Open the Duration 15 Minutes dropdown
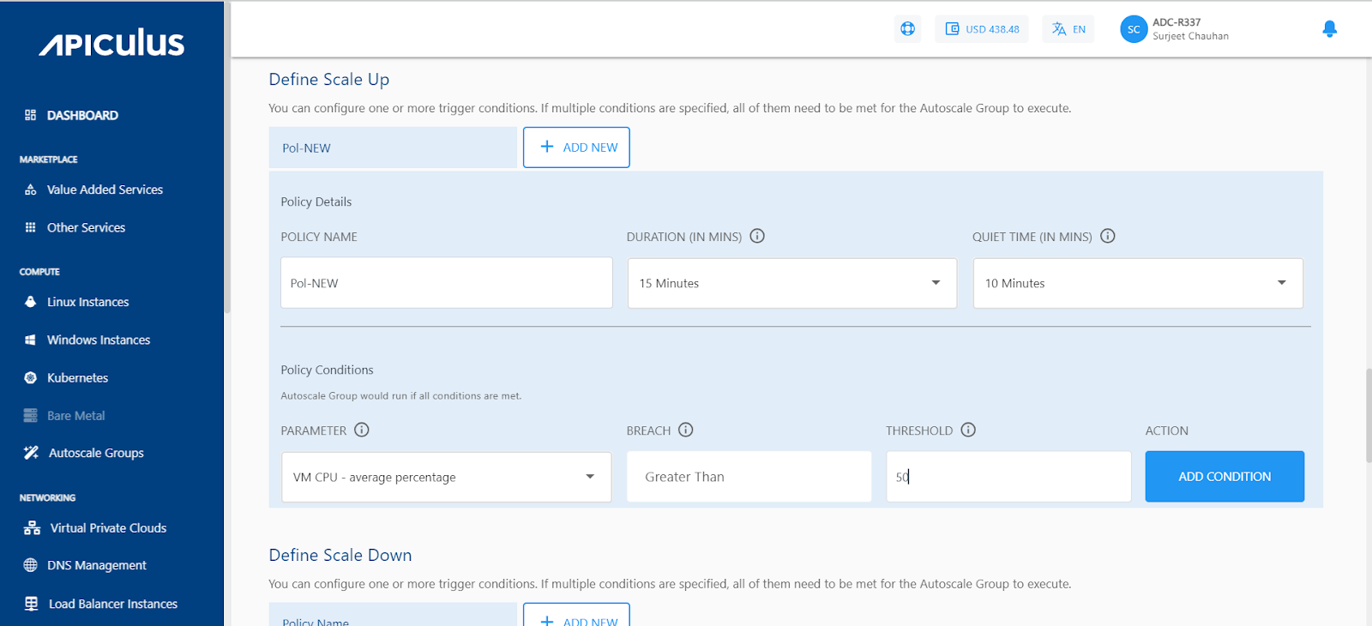 click(791, 283)
